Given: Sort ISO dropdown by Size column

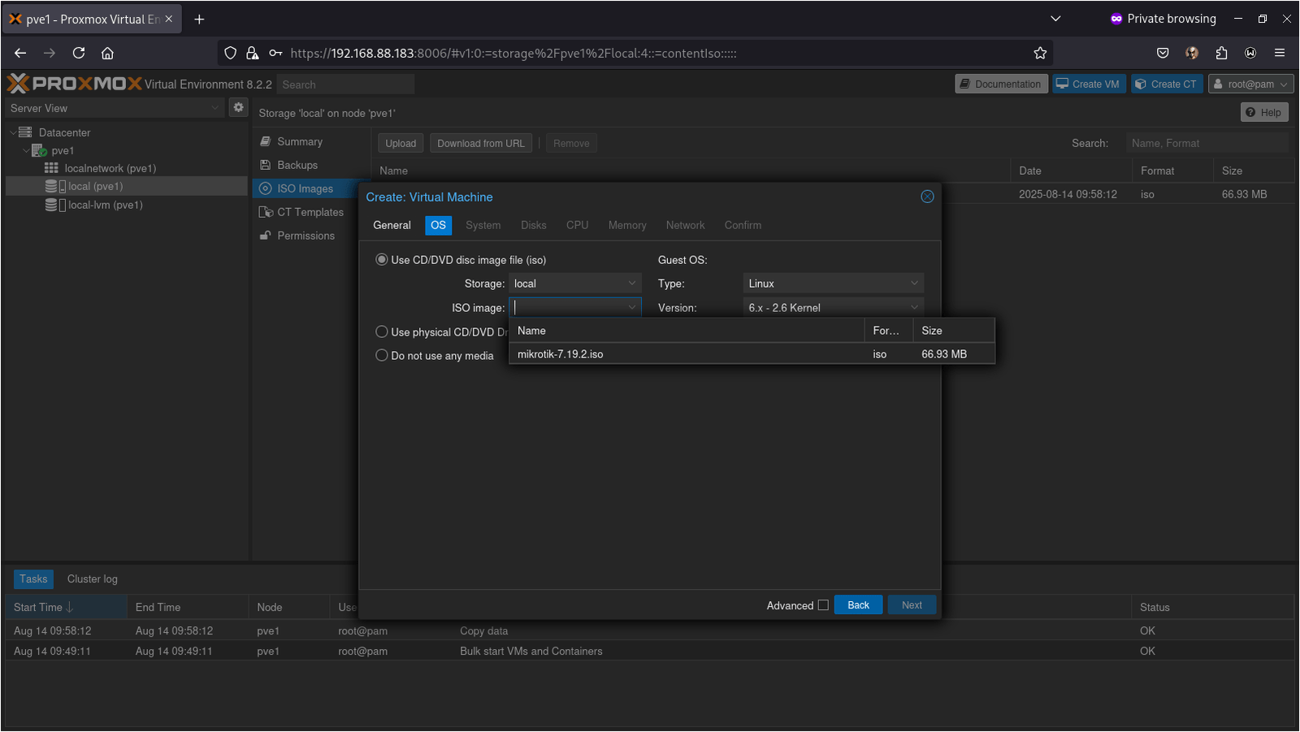Looking at the screenshot, I should pyautogui.click(x=953, y=331).
